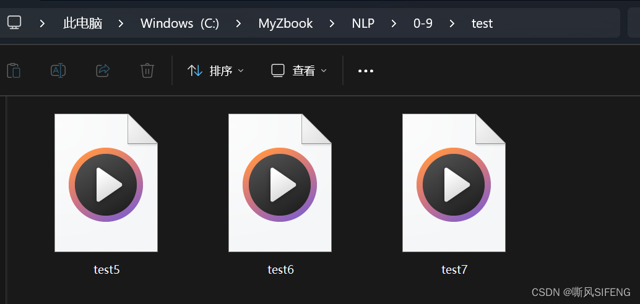Open the 排序 sort dropdown

point(215,71)
